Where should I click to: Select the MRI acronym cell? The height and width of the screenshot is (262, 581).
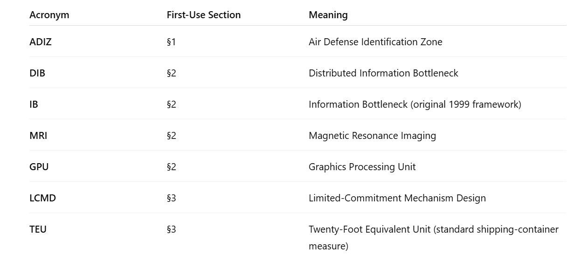[38, 136]
